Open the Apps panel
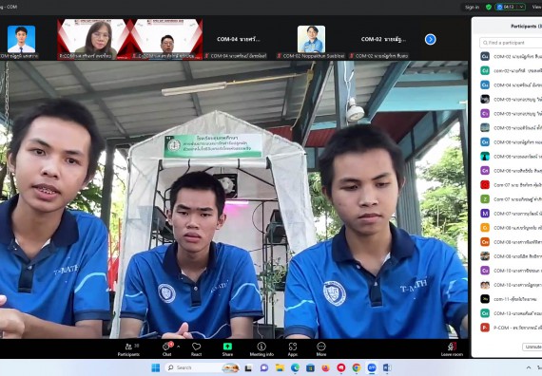This screenshot has height=376, width=542. coord(293,349)
